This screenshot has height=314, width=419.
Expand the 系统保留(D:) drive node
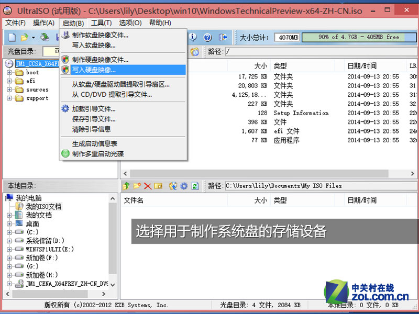coord(9,241)
